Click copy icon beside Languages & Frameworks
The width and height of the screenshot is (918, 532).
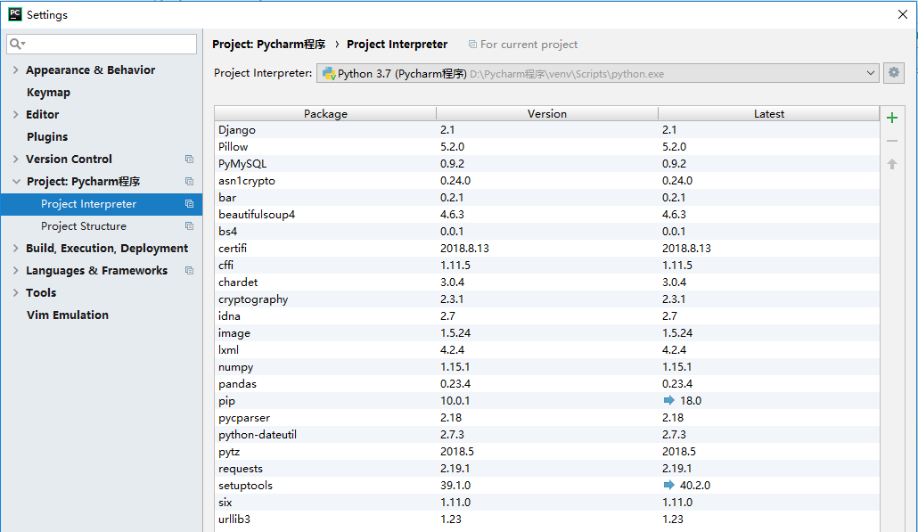tap(189, 270)
